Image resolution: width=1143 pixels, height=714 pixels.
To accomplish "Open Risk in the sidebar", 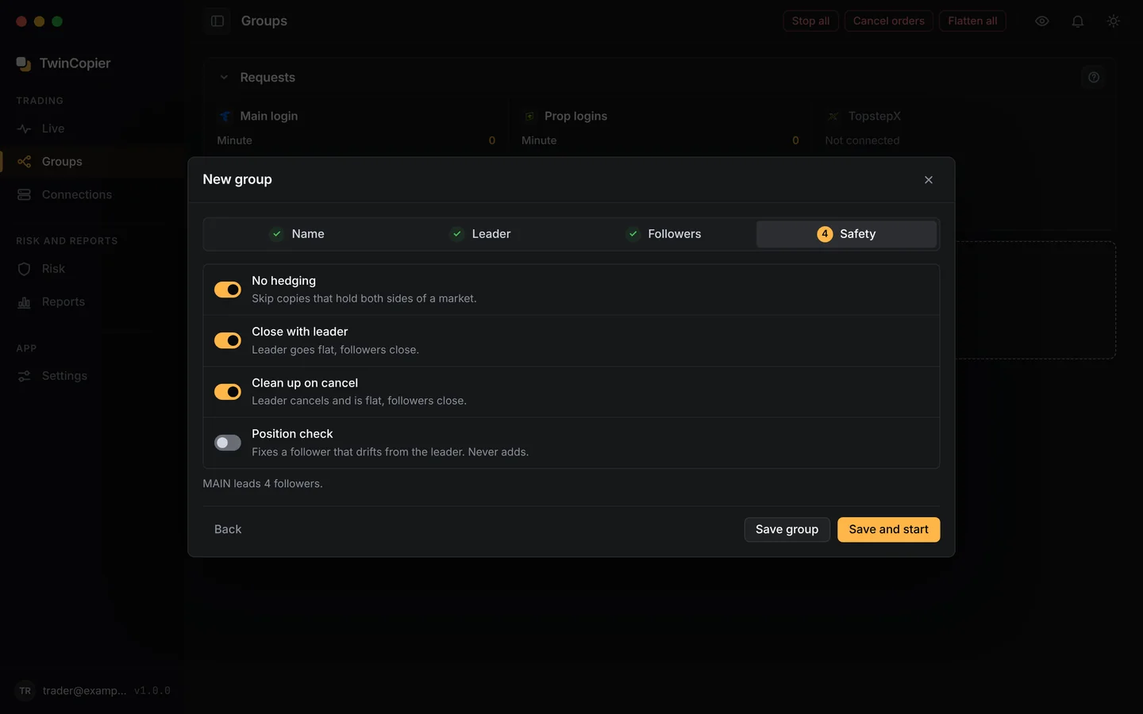I will click(94, 269).
